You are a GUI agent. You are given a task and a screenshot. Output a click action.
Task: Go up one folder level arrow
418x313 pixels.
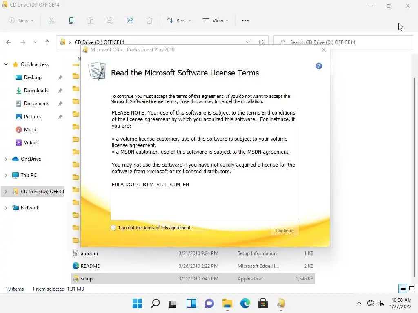tap(47, 42)
